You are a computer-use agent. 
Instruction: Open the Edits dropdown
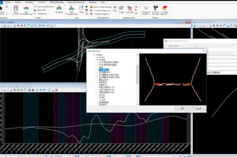[x=81, y=10]
